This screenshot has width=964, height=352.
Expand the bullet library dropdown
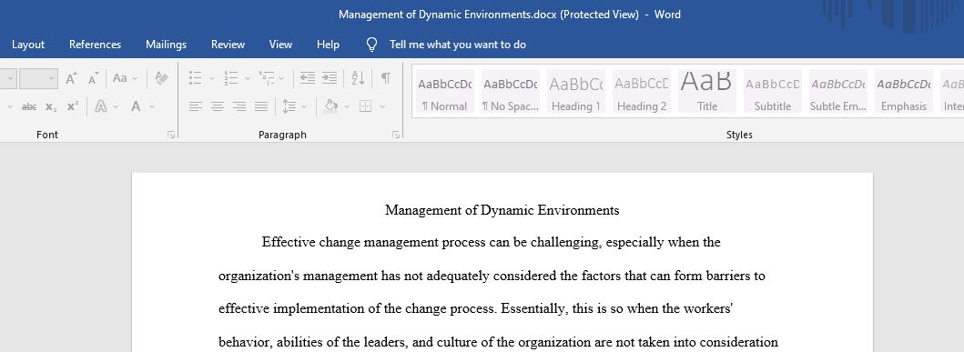click(x=212, y=78)
